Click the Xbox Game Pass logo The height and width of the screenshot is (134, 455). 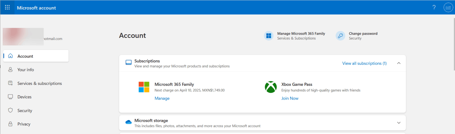[271, 87]
